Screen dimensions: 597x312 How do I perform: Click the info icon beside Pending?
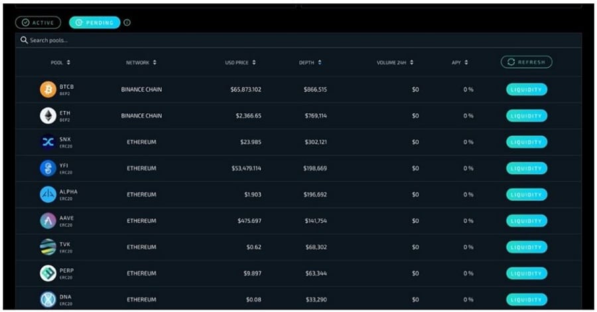(127, 23)
